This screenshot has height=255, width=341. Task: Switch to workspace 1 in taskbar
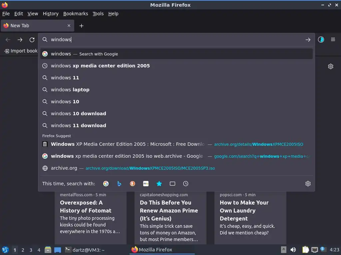(x=15, y=250)
